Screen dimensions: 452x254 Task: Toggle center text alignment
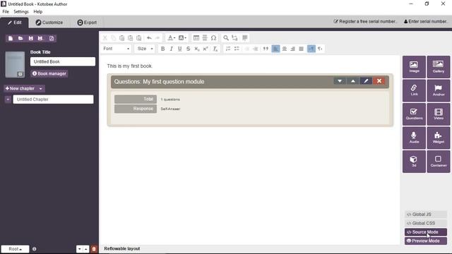click(284, 49)
